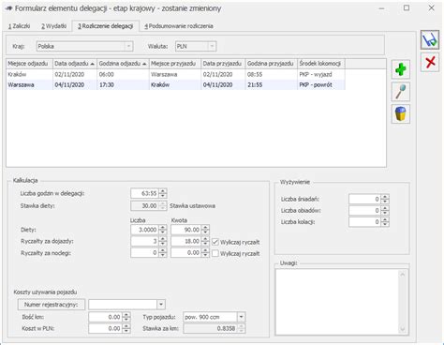Screen dimensions: 444x345
Task: Open the 4 Podsumowanie rozliczenia tab
Action: click(x=179, y=26)
